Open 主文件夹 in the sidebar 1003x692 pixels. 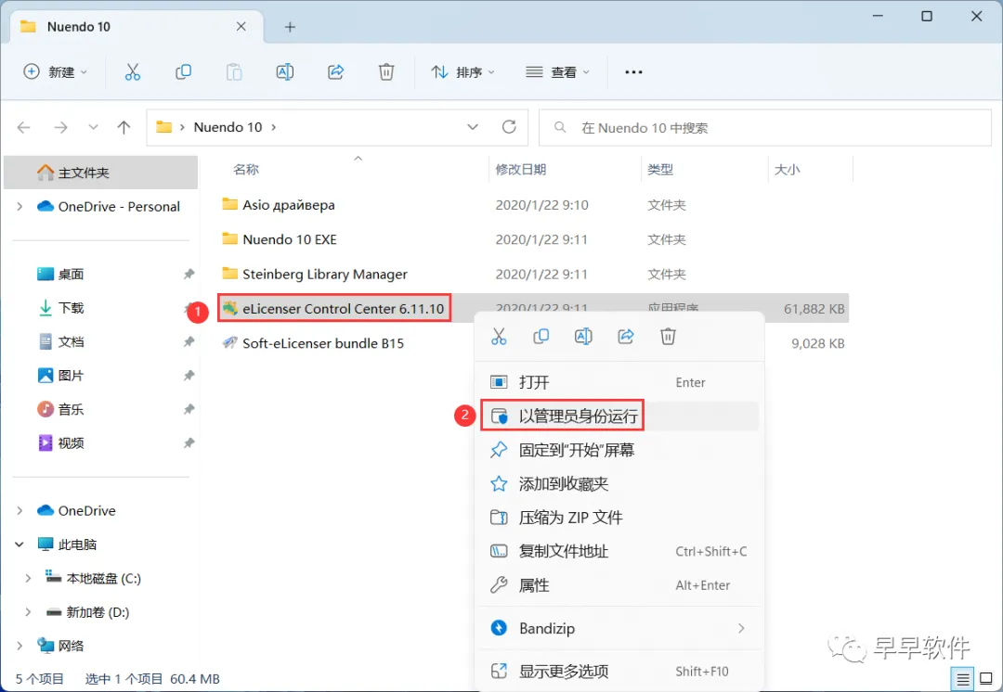pyautogui.click(x=101, y=173)
